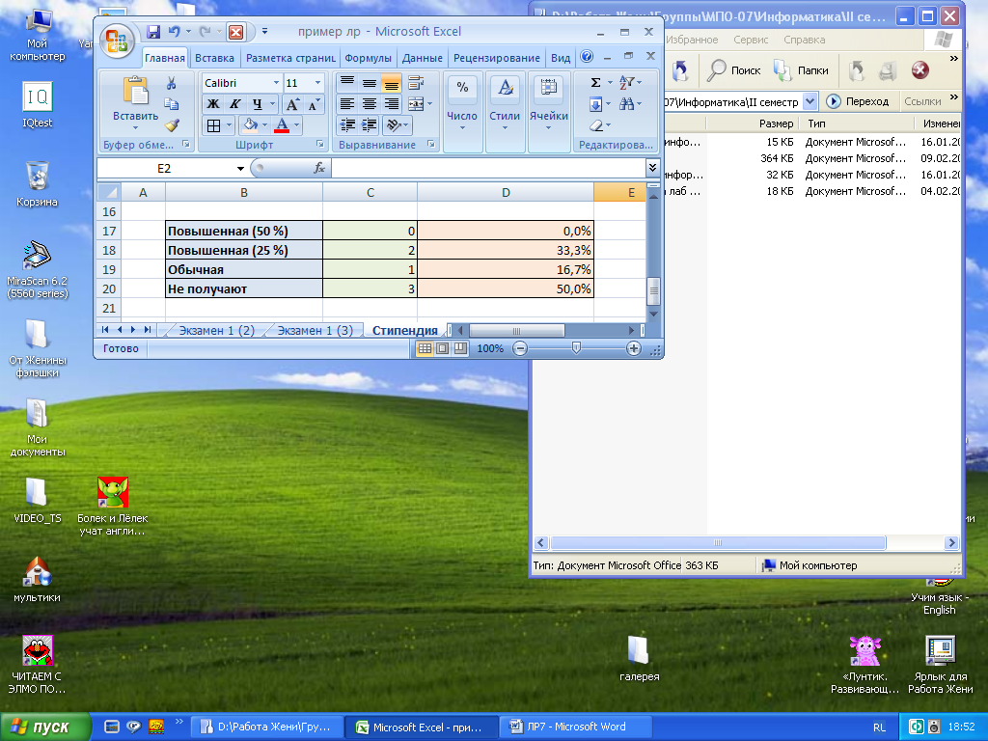Select Page Layout view in status bar
Screen dimensions: 988x741
point(443,348)
